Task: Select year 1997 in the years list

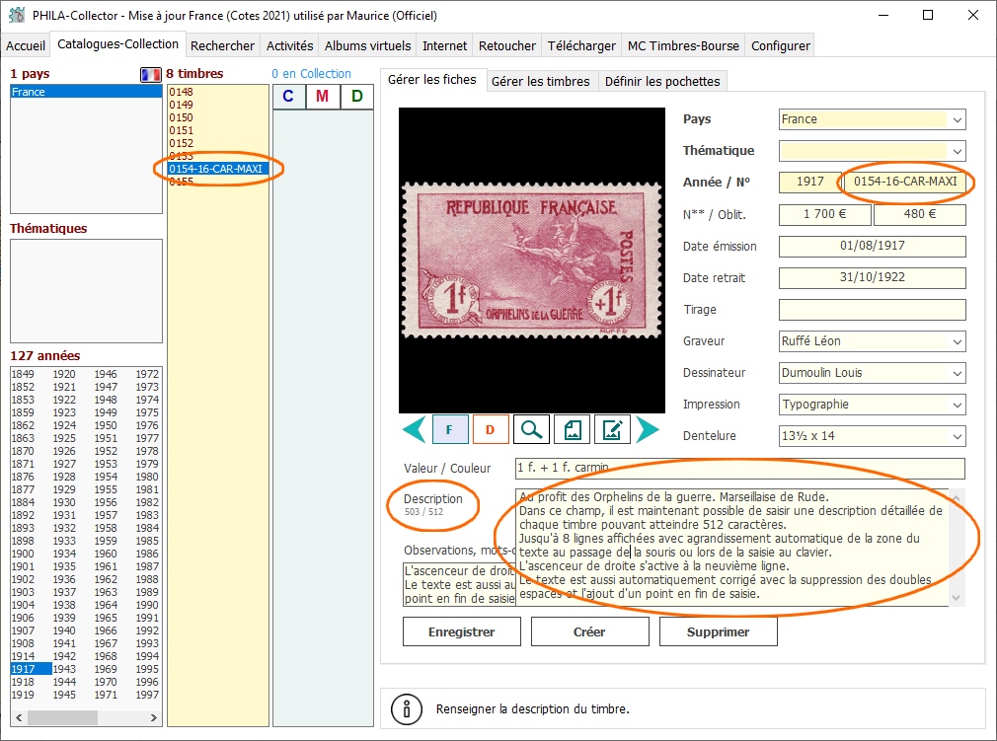Action: 147,695
